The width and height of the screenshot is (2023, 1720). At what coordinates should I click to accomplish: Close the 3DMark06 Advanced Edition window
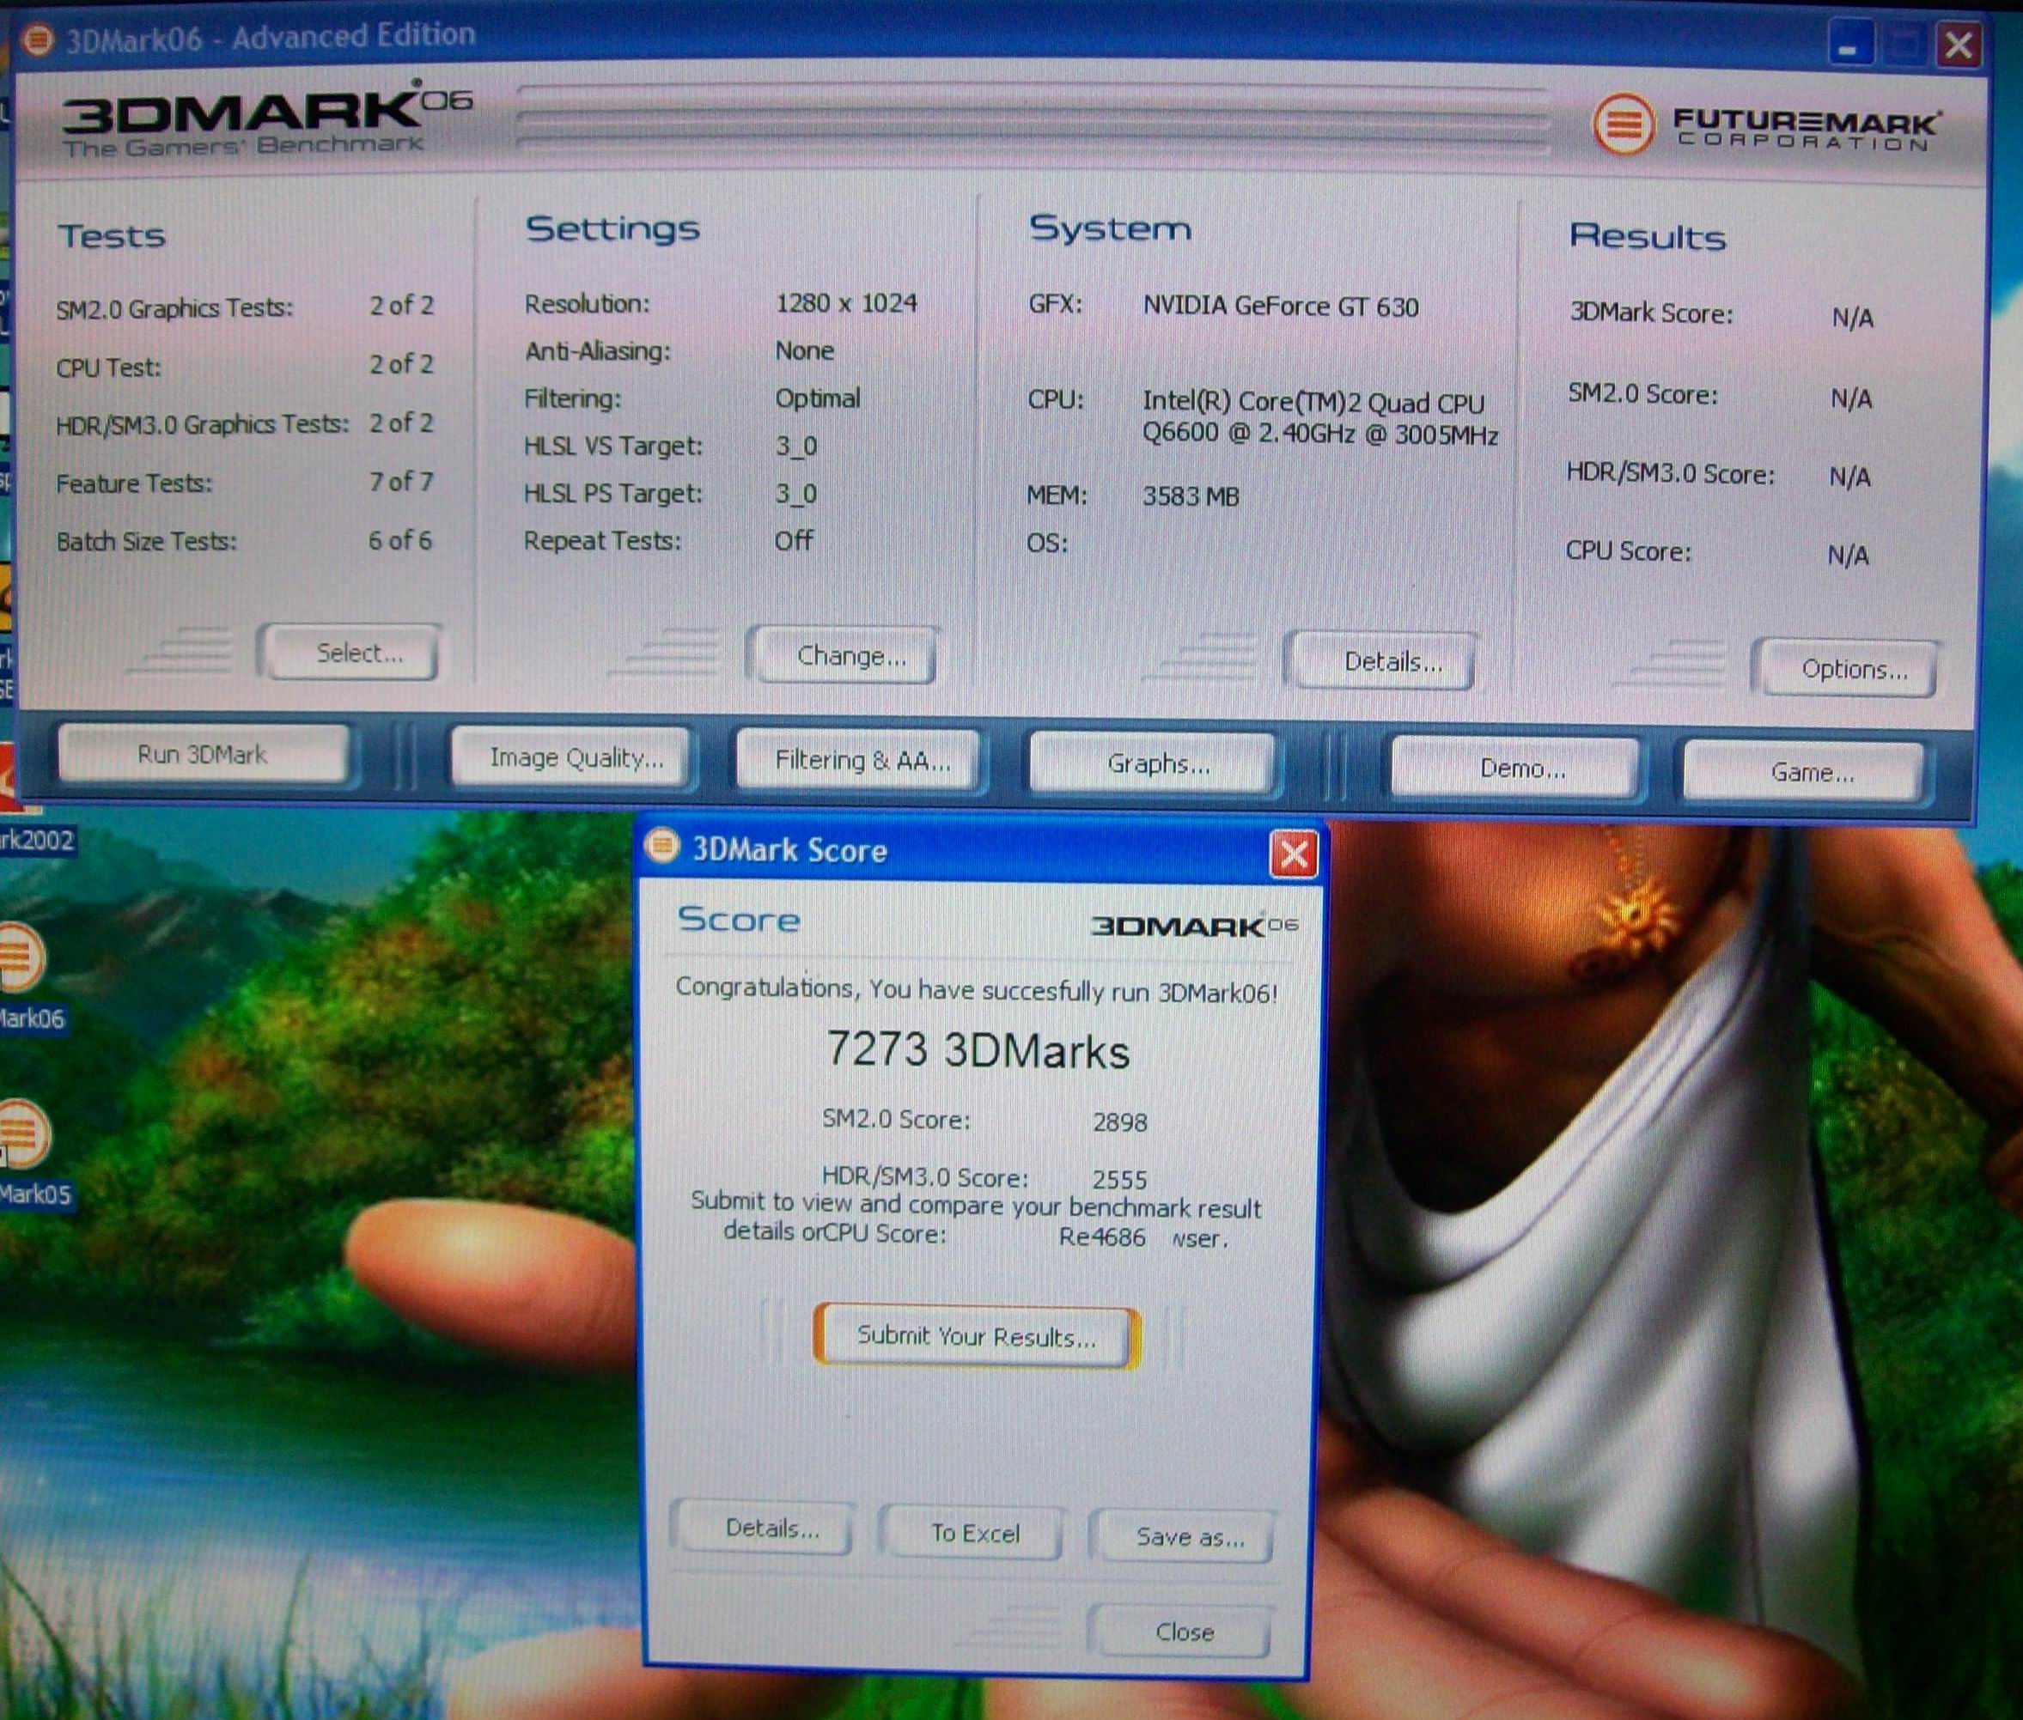click(x=1959, y=46)
